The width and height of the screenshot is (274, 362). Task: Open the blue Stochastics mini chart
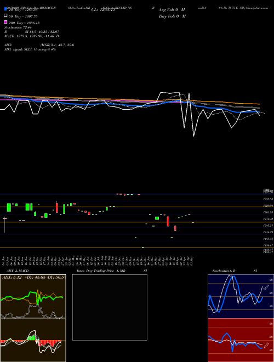click(241, 296)
